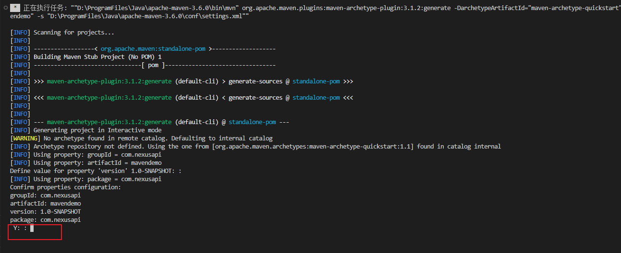Click 'Building Maven Stub Project (No POM) 1' line
621x253 pixels.
click(97, 57)
